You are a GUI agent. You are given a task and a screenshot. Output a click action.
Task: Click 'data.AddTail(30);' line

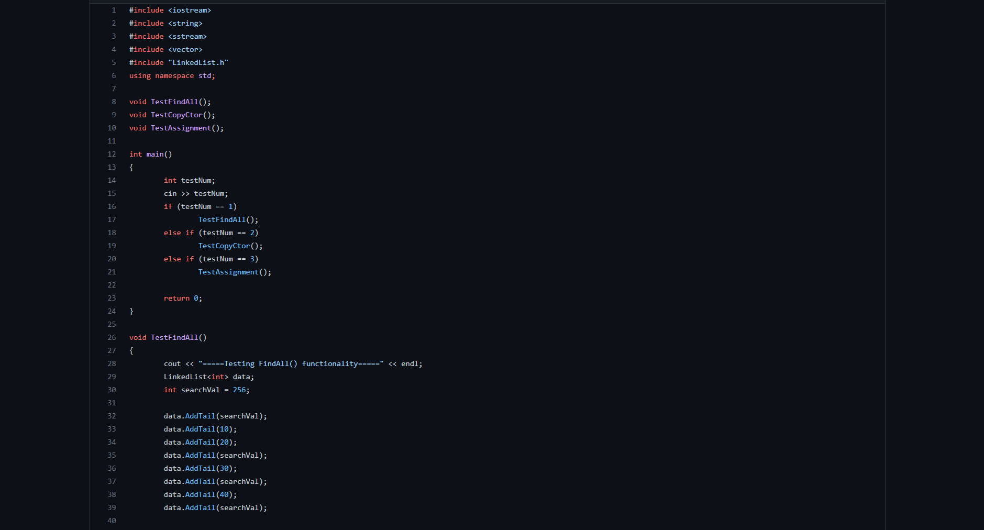click(200, 468)
